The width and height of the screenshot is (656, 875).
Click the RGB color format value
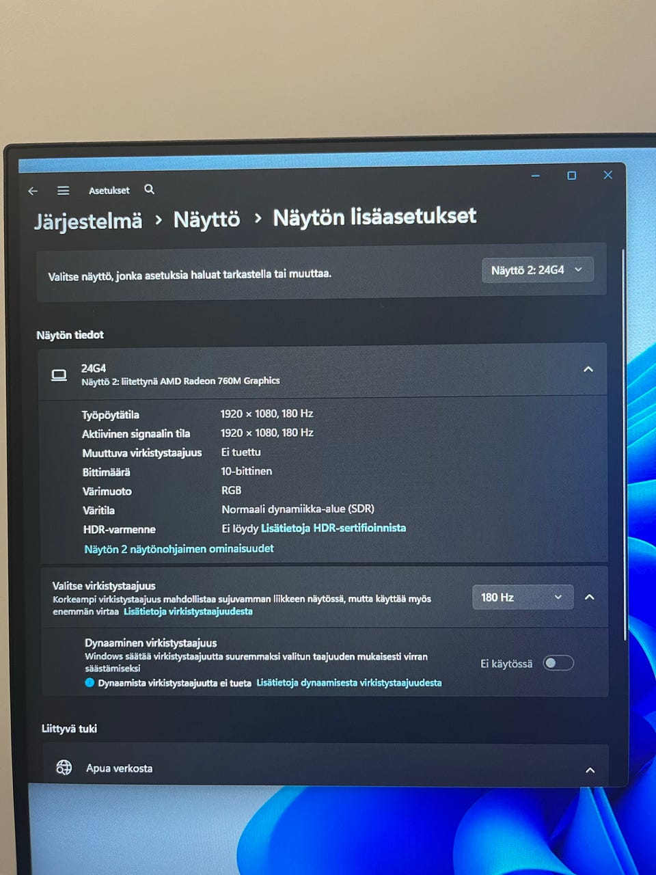click(x=232, y=490)
